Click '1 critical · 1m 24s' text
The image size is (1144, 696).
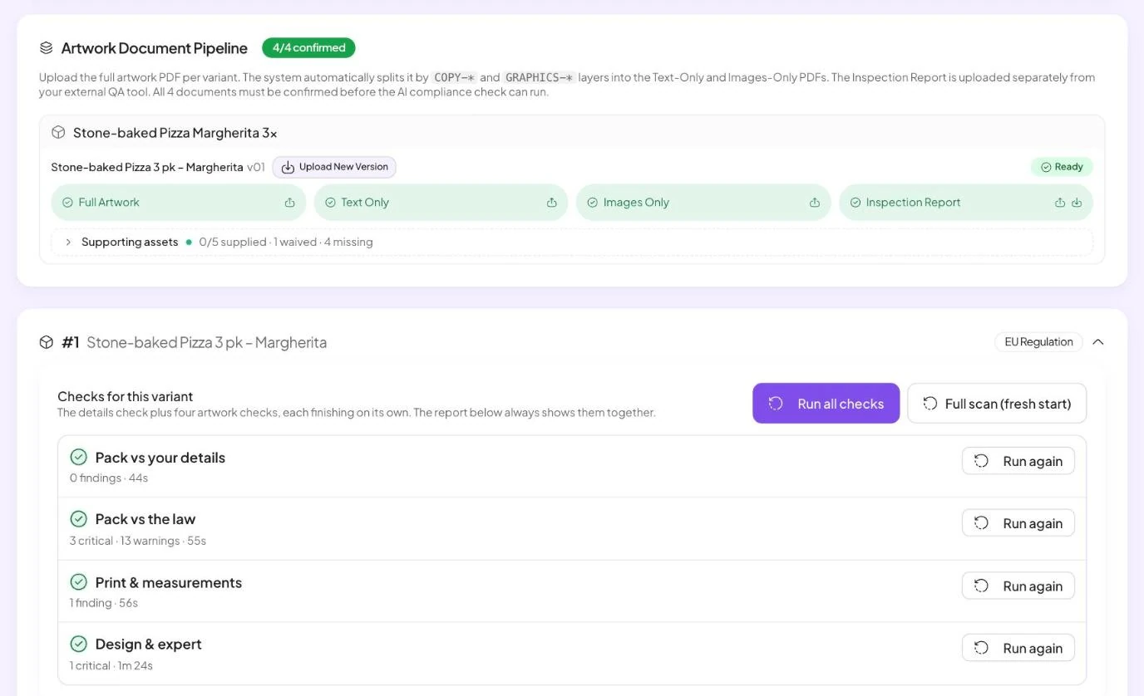pyautogui.click(x=111, y=665)
